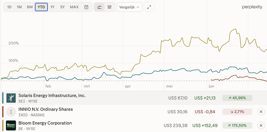Viewport: 267px width, 132px height.
Task: Open Solaris Energy Infrastructure, Inc. row
Action: pyautogui.click(x=133, y=98)
